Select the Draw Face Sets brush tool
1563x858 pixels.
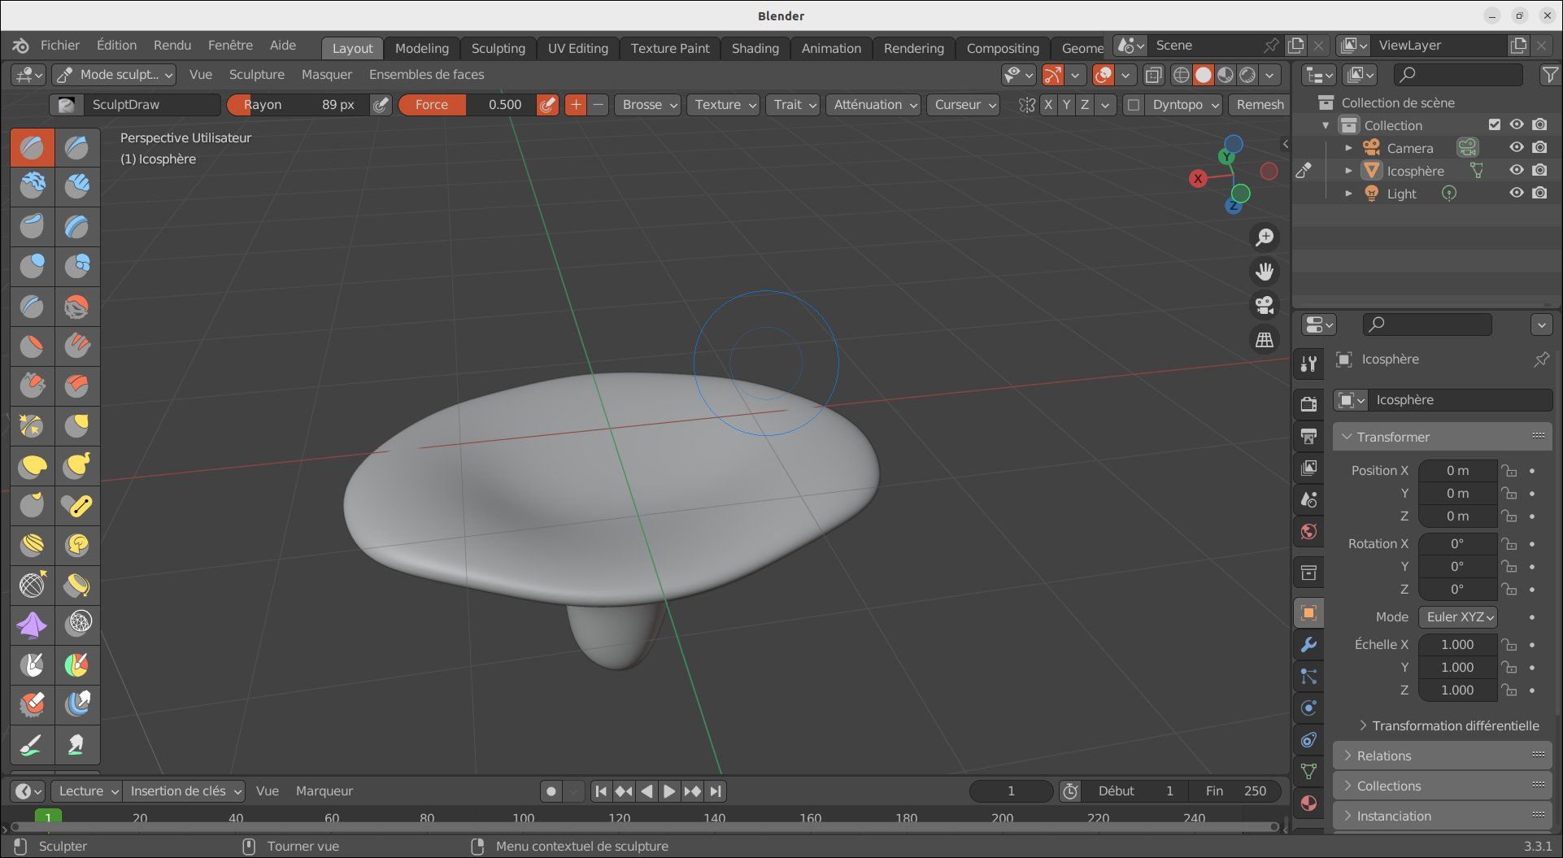(77, 664)
